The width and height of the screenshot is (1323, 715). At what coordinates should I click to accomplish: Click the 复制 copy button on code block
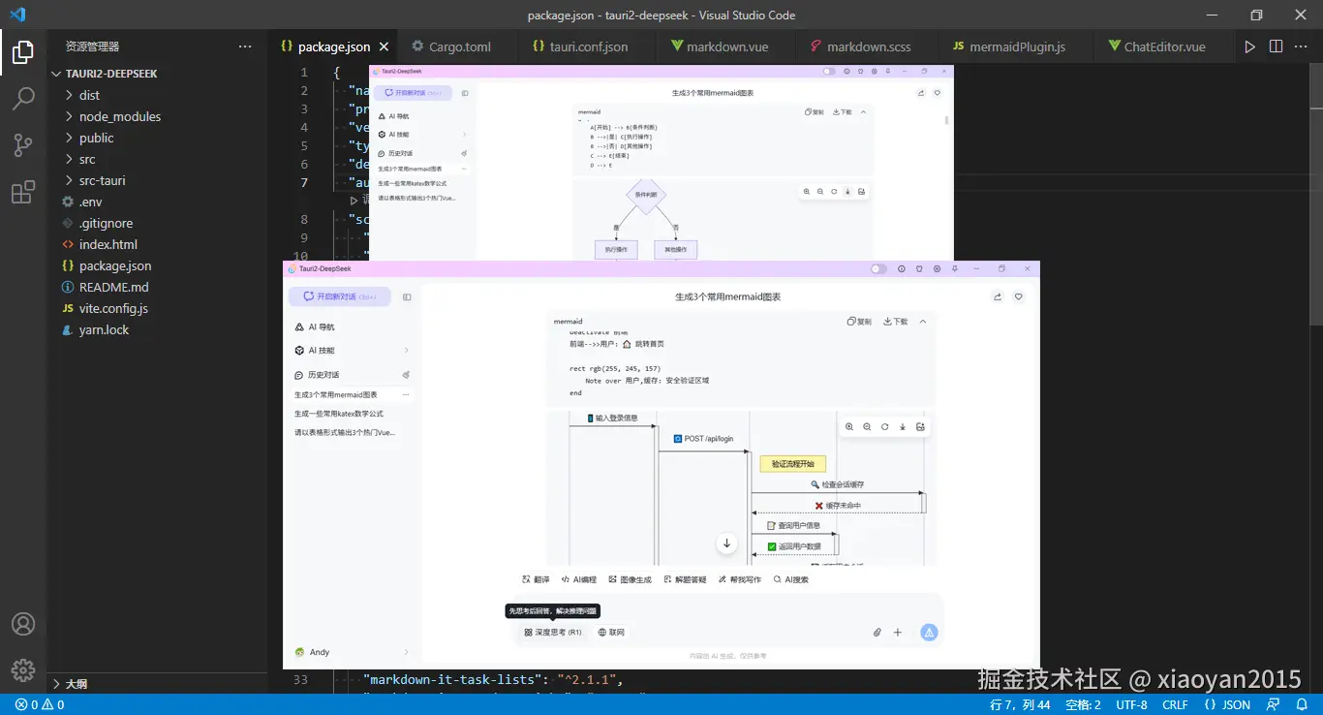tap(859, 322)
